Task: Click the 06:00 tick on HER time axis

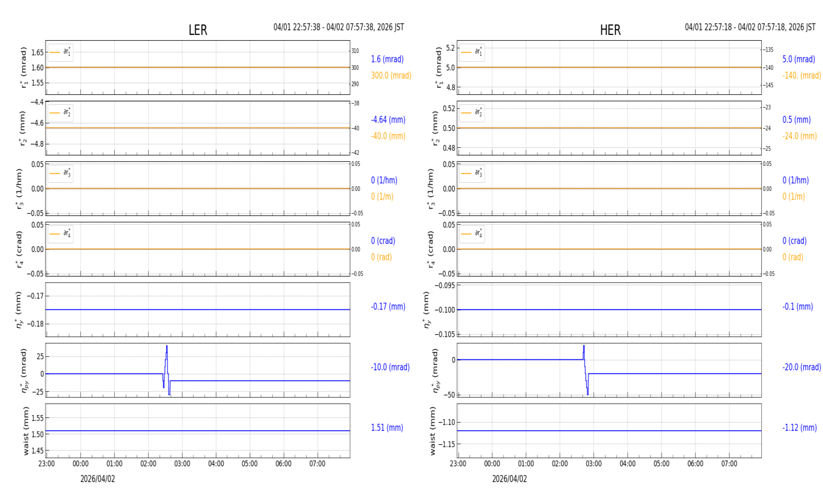Action: click(x=695, y=464)
